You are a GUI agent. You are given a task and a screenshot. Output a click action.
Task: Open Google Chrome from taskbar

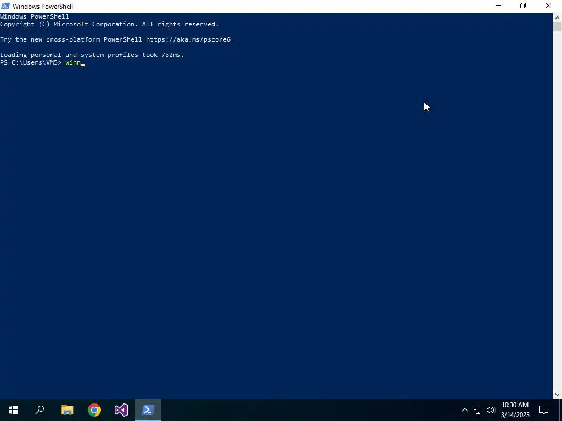[94, 410]
